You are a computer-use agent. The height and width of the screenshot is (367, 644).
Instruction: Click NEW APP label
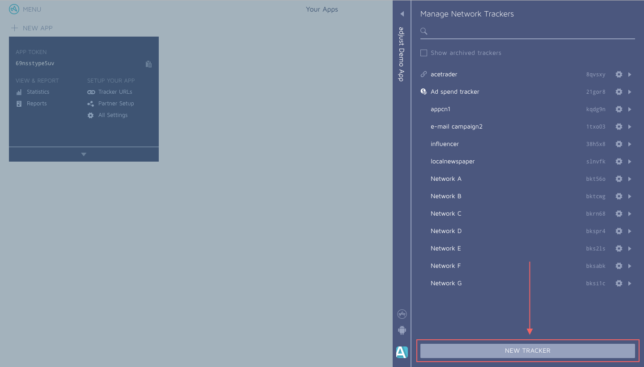[38, 28]
